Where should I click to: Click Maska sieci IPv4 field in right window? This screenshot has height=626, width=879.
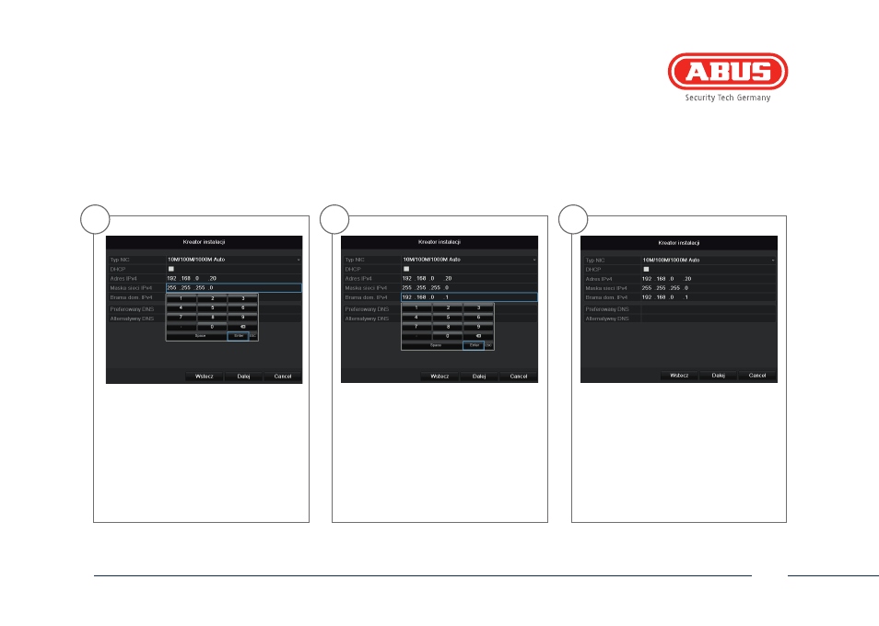[709, 288]
